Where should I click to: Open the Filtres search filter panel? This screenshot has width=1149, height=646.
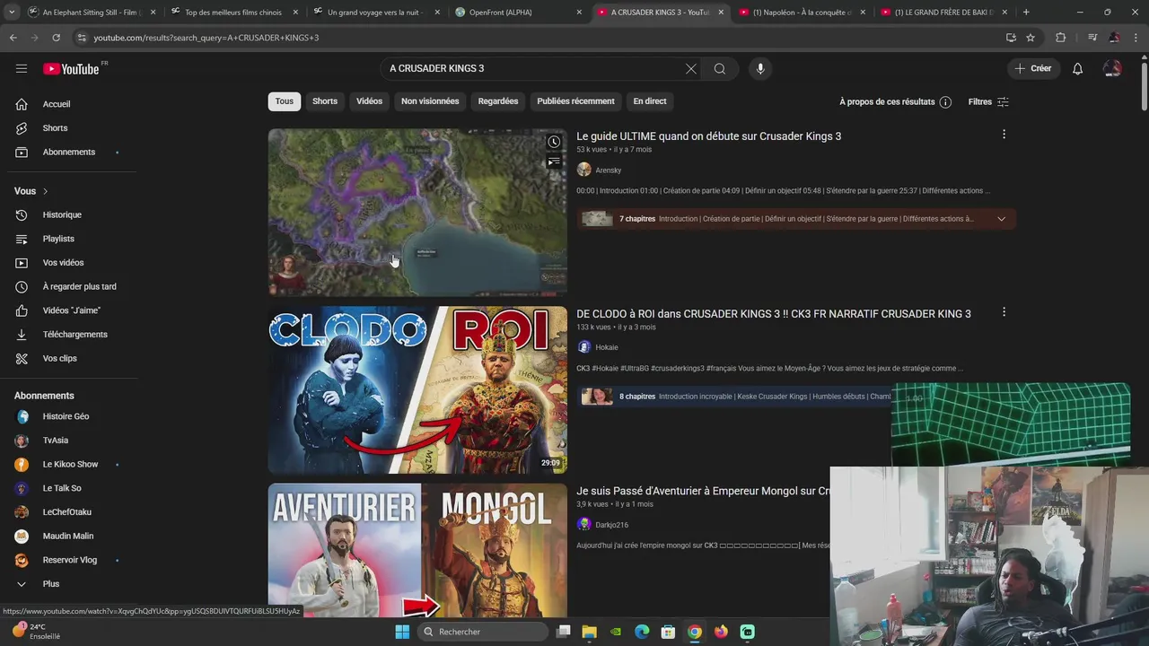(988, 102)
